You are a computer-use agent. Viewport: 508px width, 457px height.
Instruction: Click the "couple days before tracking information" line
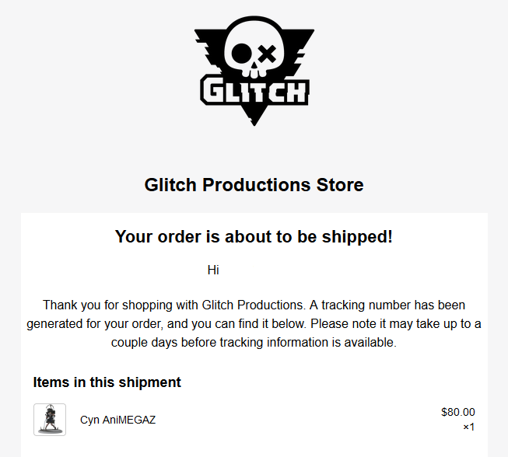254,342
